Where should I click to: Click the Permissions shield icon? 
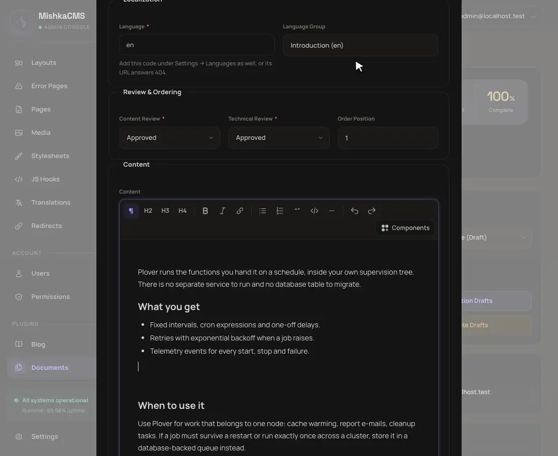click(19, 297)
